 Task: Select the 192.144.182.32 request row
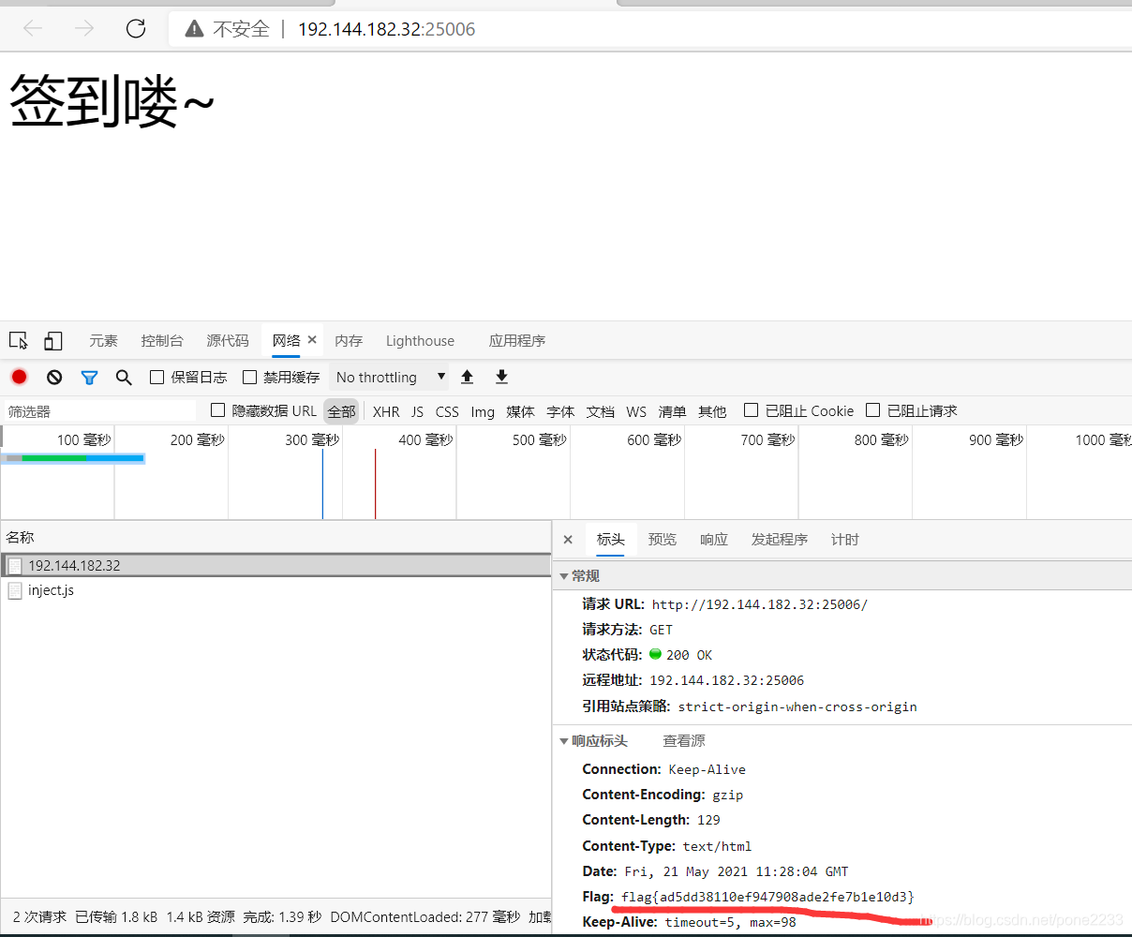(276, 565)
